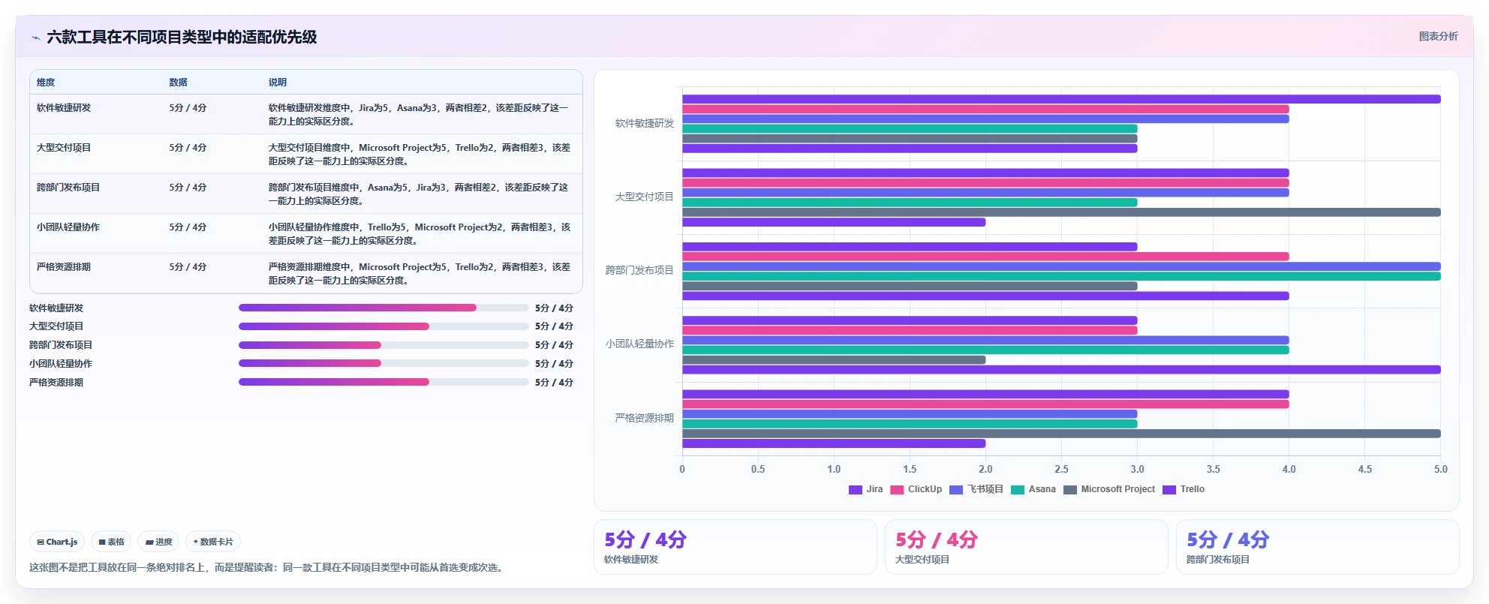
Task: Click the 跨部门发布项目 progress bar
Action: (x=384, y=345)
